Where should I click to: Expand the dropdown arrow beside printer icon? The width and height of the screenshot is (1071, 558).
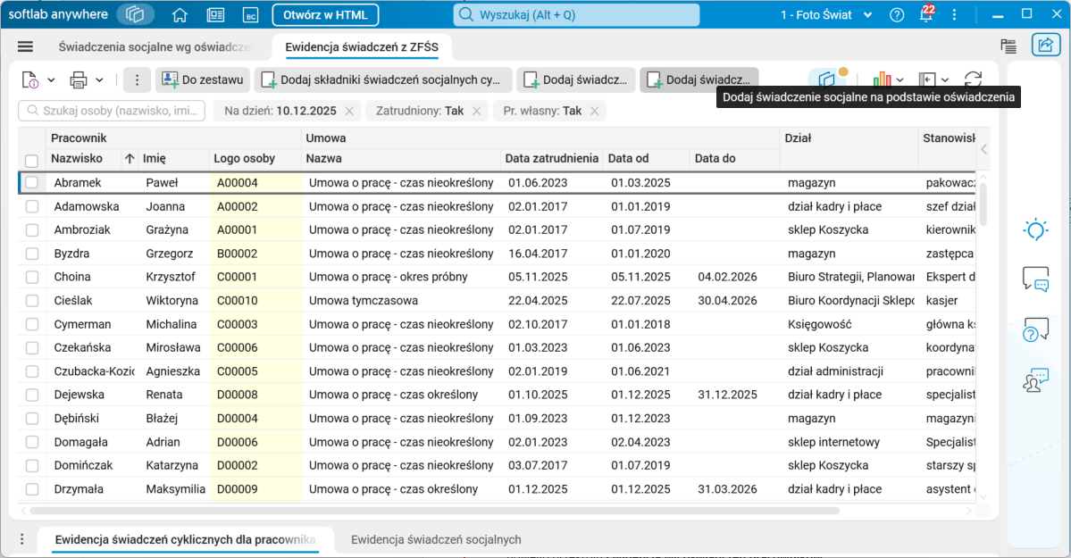pyautogui.click(x=100, y=80)
